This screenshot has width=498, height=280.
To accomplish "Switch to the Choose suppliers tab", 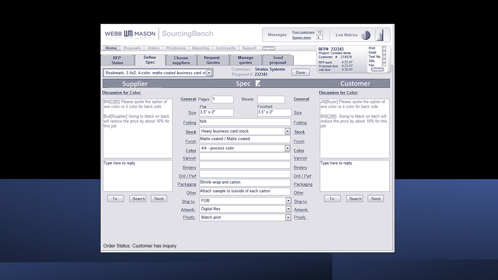I will pos(181,60).
